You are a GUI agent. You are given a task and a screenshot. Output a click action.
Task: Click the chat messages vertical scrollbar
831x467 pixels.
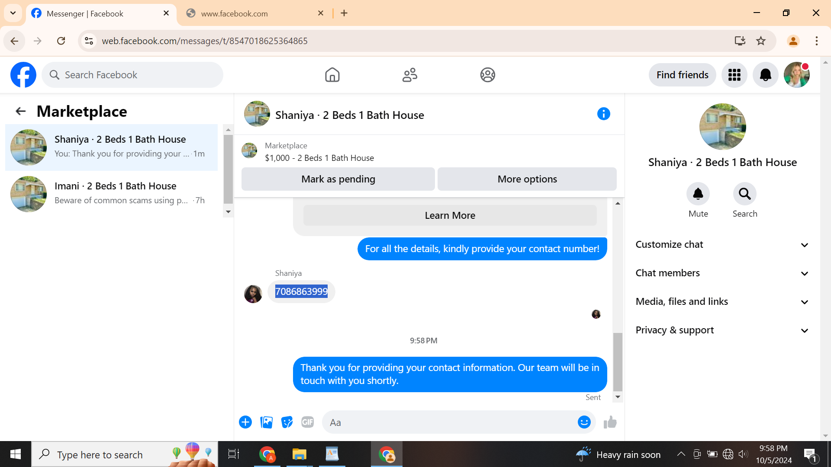coord(618,361)
